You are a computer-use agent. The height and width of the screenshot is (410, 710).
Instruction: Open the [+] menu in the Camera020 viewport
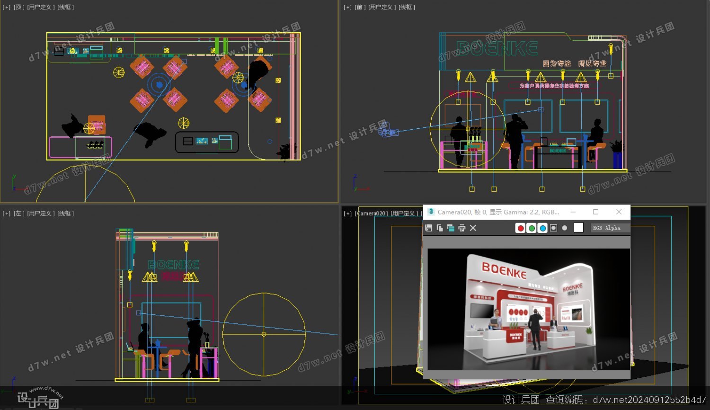[347, 214]
